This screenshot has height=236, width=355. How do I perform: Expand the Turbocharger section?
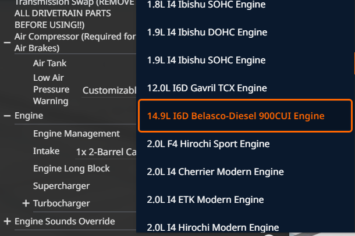pyautogui.click(x=26, y=203)
